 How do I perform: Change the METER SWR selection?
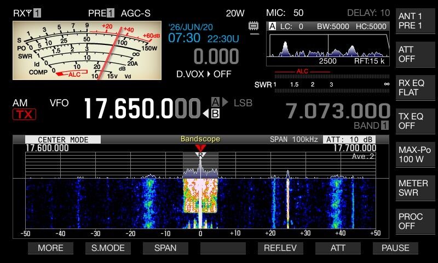(x=416, y=188)
